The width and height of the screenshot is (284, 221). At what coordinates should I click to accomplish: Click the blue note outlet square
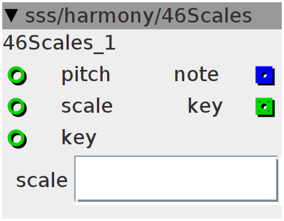[265, 75]
